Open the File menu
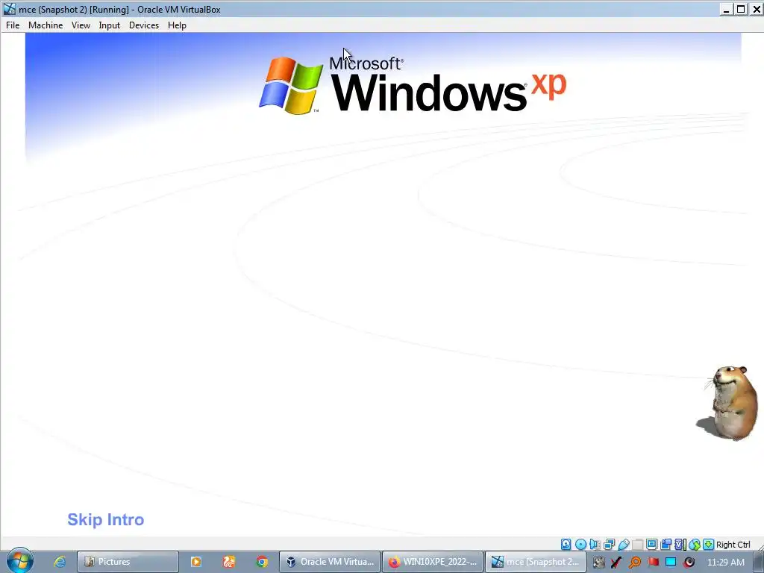Viewport: 764px width, 573px height. point(13,25)
